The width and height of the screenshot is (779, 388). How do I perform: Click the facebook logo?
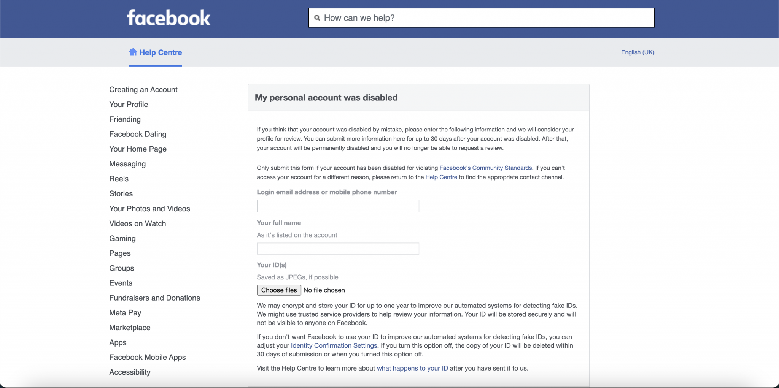pyautogui.click(x=169, y=17)
